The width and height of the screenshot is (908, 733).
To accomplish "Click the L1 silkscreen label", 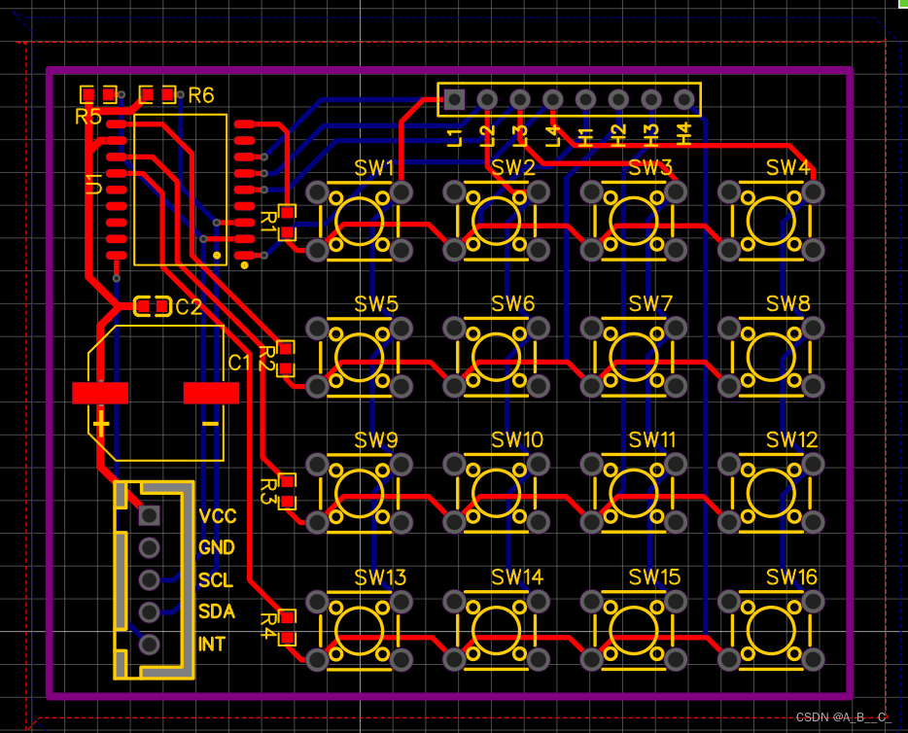I will coord(455,137).
